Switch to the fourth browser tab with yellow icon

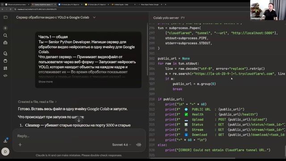click(97, 4)
